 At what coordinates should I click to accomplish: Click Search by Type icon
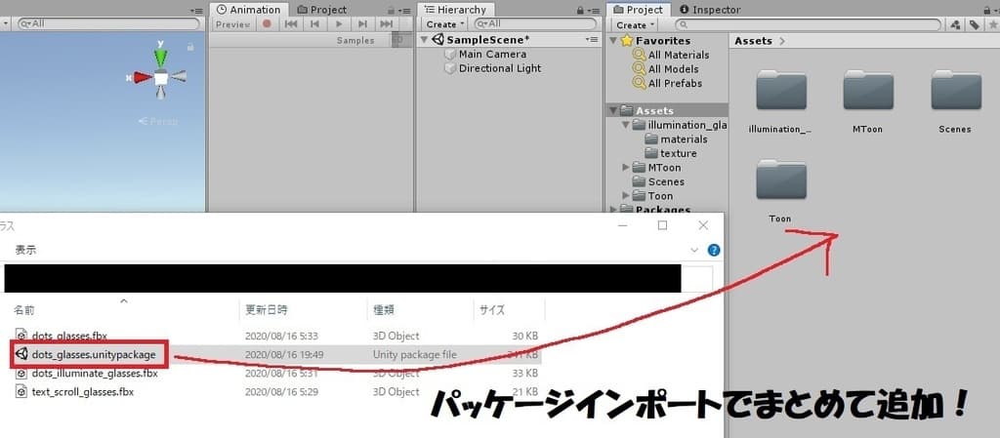(x=955, y=24)
